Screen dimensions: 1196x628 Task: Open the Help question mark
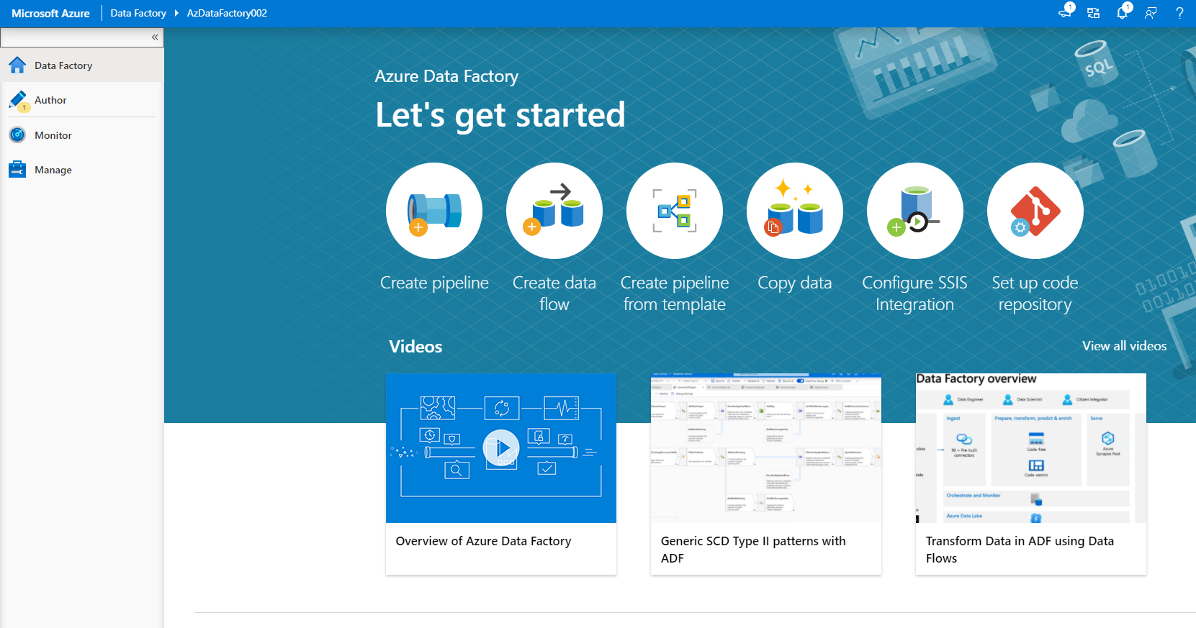pos(1179,13)
